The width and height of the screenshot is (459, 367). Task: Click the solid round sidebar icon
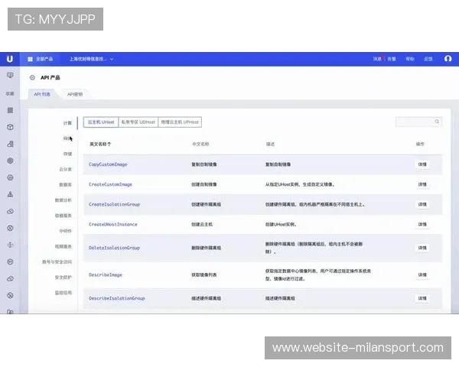pyautogui.click(x=10, y=161)
